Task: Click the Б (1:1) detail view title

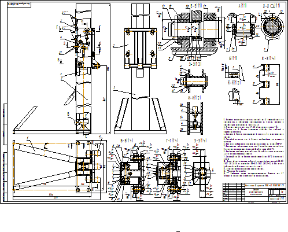Action: tap(233, 58)
